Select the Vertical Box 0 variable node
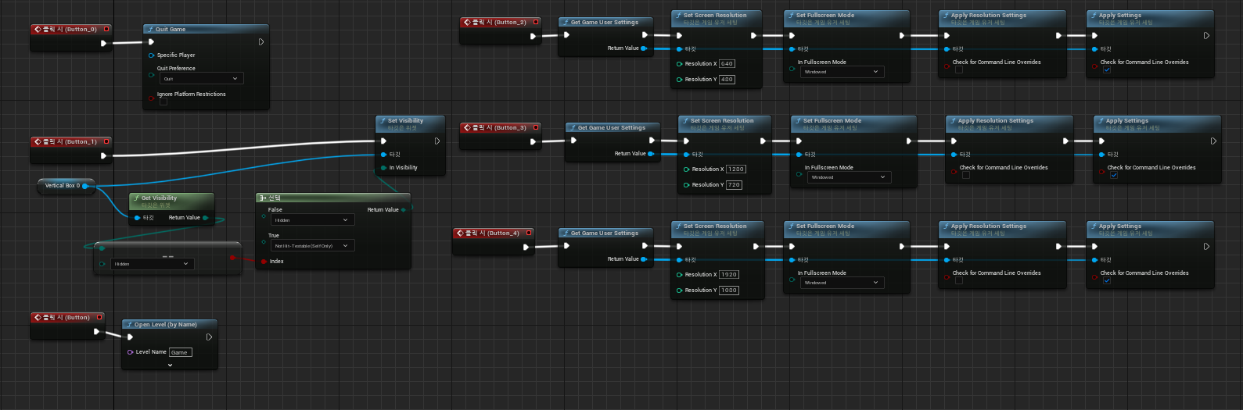Viewport: 1243px width, 410px height. (x=66, y=186)
